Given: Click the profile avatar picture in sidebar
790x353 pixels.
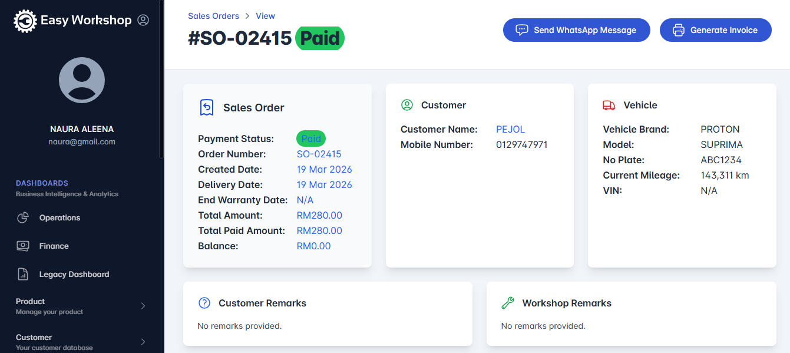Looking at the screenshot, I should pyautogui.click(x=82, y=80).
